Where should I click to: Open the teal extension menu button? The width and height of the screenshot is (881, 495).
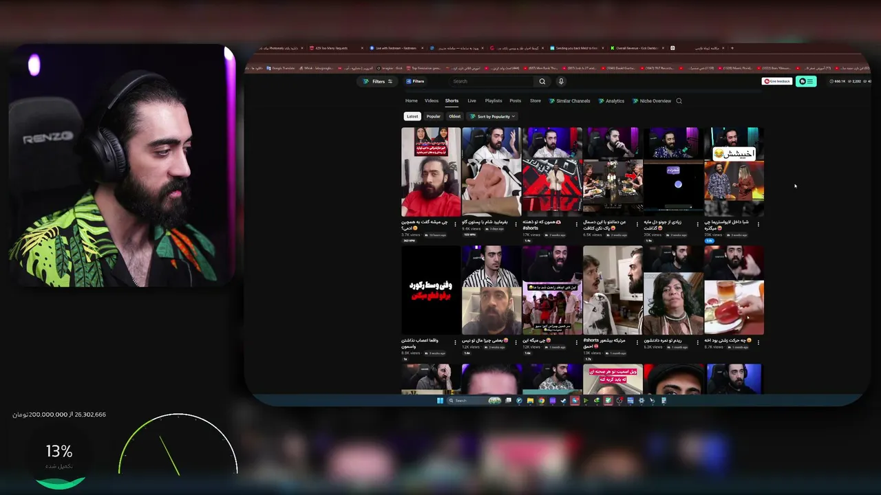806,81
